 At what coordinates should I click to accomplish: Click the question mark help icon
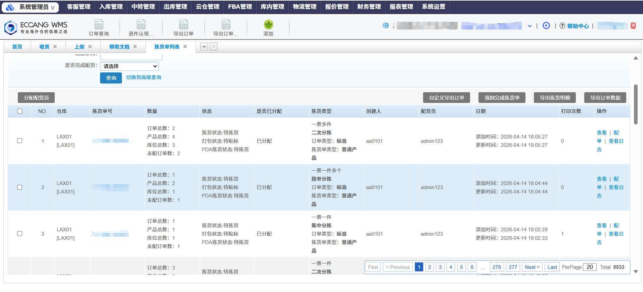pyautogui.click(x=562, y=26)
